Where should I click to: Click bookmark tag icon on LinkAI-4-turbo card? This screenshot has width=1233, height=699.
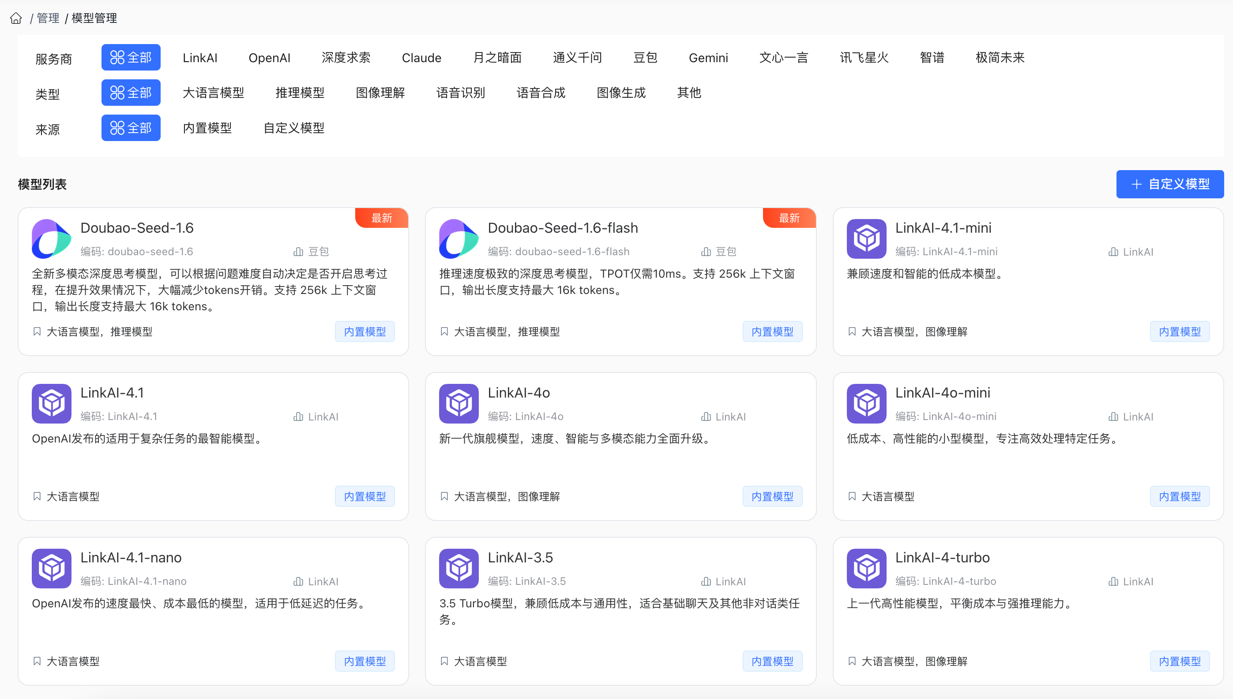coord(852,661)
